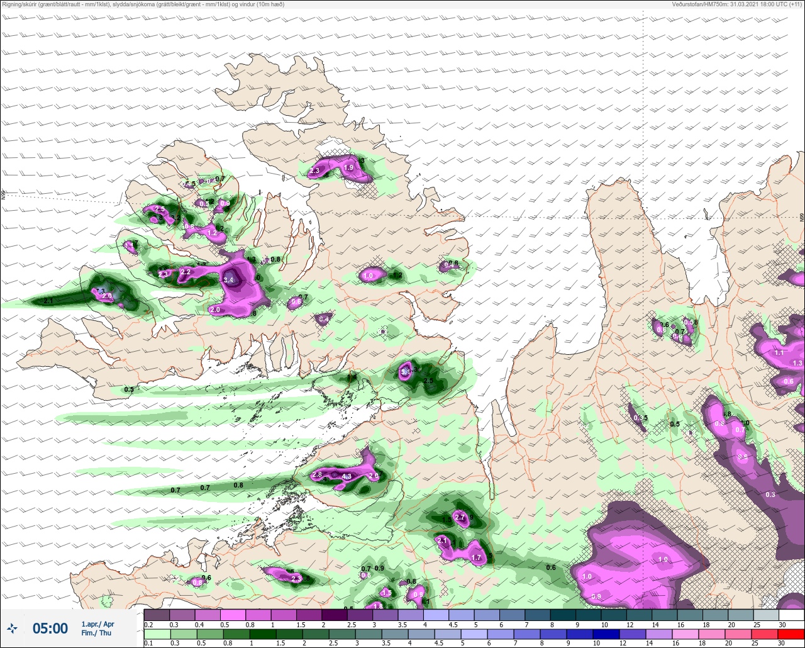Click the 7.3 precipitation value in the west
The image size is (805, 648).
(x=100, y=291)
